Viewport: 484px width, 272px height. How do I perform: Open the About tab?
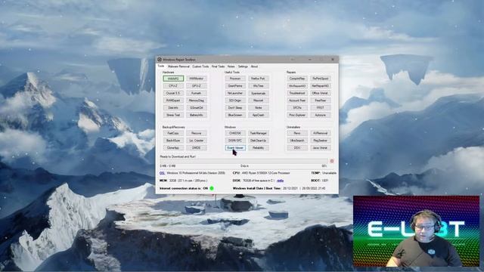(x=254, y=66)
